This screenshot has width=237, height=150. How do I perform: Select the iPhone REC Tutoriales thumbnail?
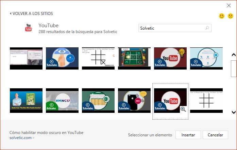click(134, 101)
